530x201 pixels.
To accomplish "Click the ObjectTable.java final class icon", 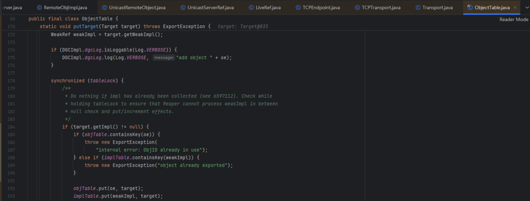I will pyautogui.click(x=470, y=7).
